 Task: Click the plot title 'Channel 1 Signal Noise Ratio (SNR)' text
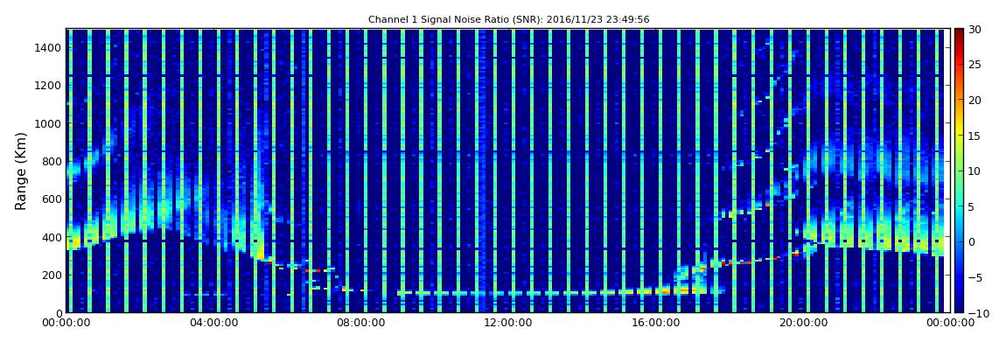(x=509, y=20)
